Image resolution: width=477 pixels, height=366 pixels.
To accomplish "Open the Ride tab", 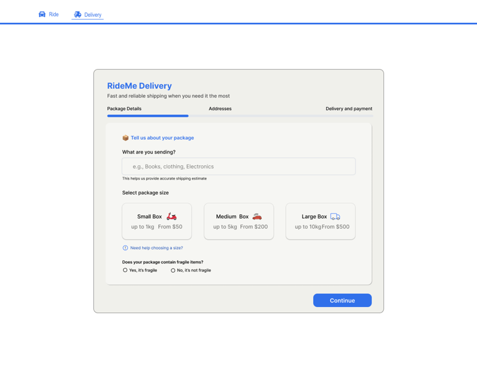I will [48, 14].
